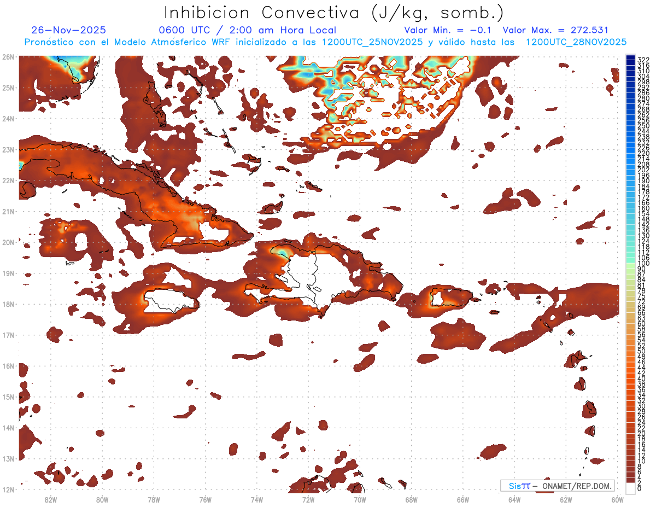656x507 pixels.
Task: Click the dark blue top color scale swatch
Action: [x=631, y=59]
